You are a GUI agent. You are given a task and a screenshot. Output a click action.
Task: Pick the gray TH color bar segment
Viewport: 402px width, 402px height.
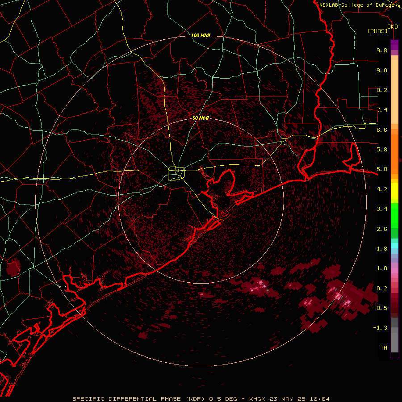pos(394,343)
